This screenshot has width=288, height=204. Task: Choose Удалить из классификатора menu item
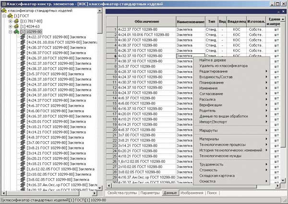[x=232, y=66]
